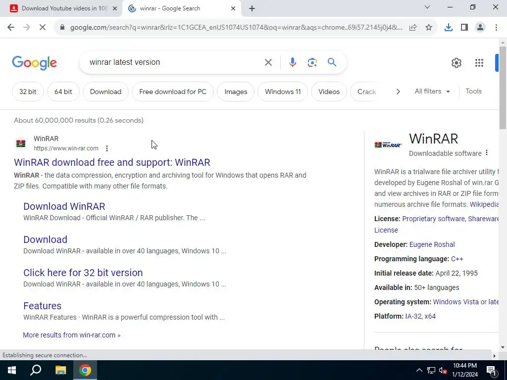Open new tab with plus button
This screenshot has height=380, width=507.
point(252,9)
